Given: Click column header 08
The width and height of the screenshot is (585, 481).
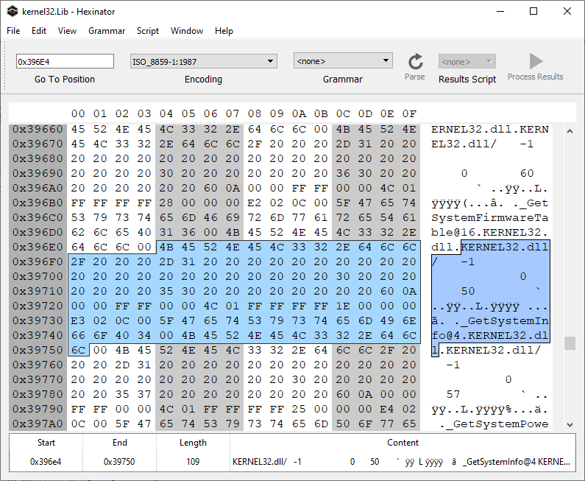Looking at the screenshot, I should click(255, 113).
